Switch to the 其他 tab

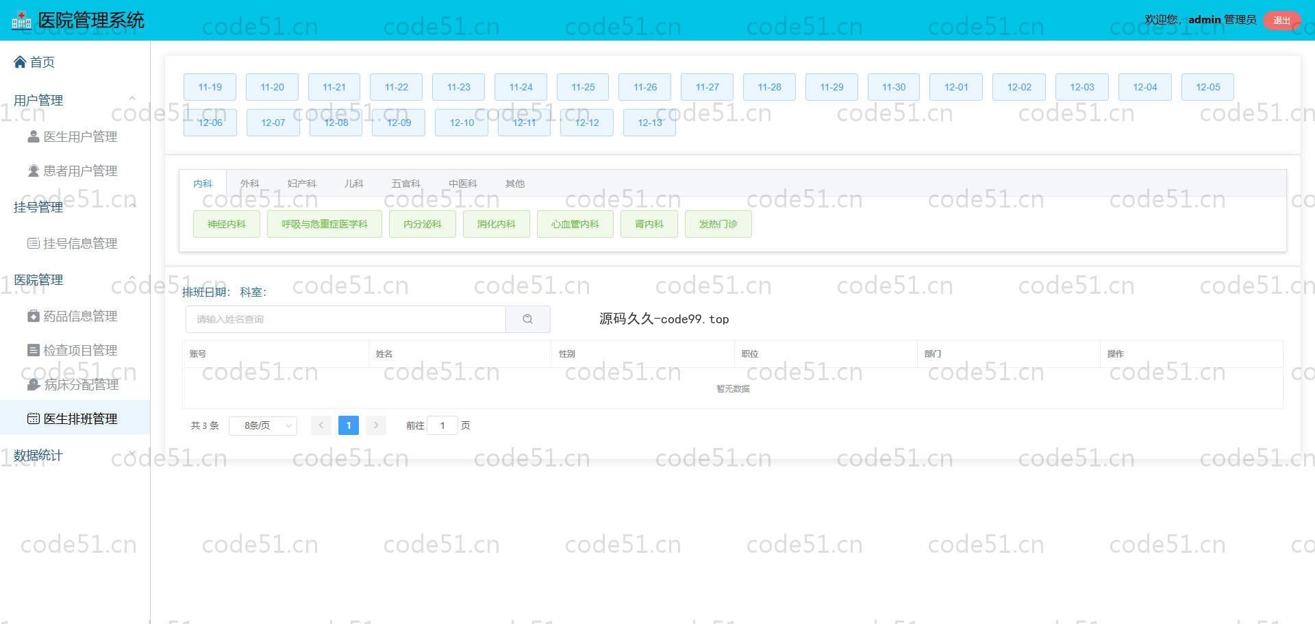click(x=514, y=184)
